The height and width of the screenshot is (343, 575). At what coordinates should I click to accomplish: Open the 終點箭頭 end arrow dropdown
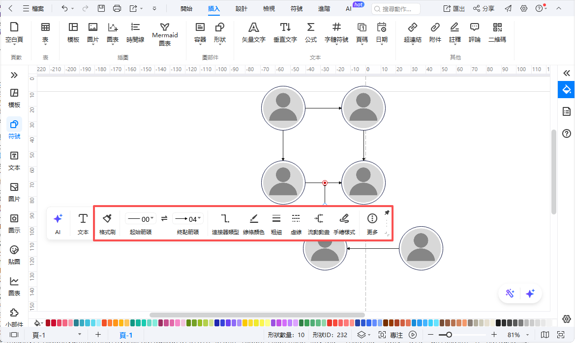point(188,219)
